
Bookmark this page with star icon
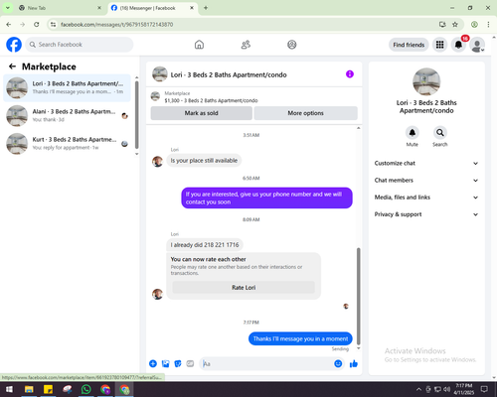click(455, 24)
